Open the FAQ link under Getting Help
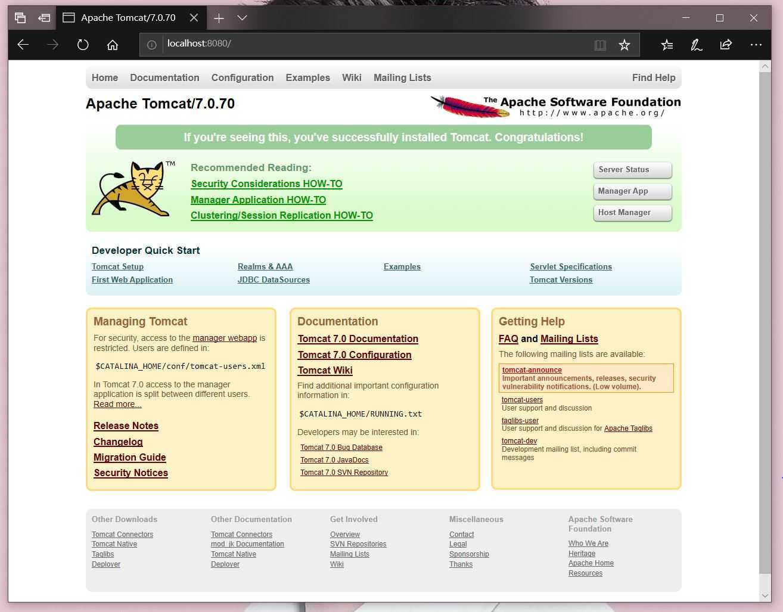This screenshot has height=612, width=783. (x=508, y=339)
